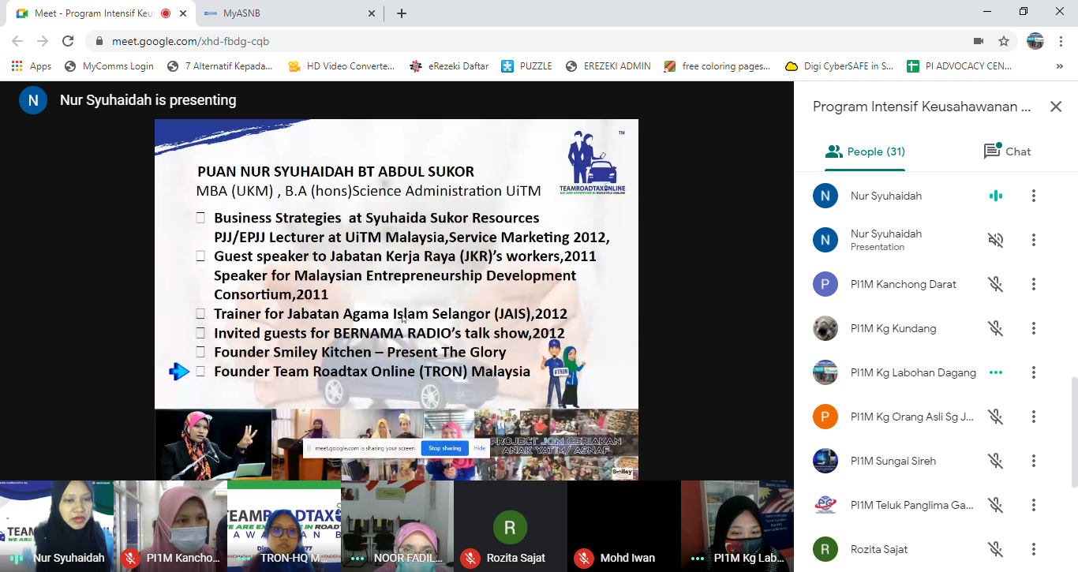This screenshot has width=1078, height=572.
Task: Click Stop sharing button
Action: pos(444,448)
